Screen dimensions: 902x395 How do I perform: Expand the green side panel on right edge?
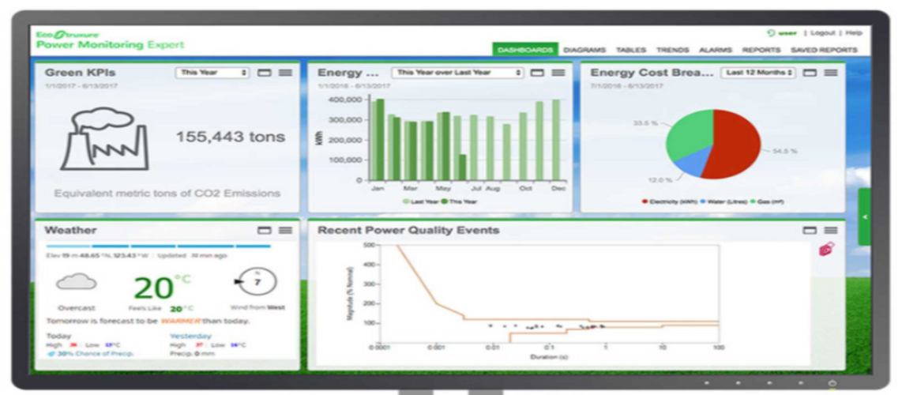pyautogui.click(x=864, y=216)
